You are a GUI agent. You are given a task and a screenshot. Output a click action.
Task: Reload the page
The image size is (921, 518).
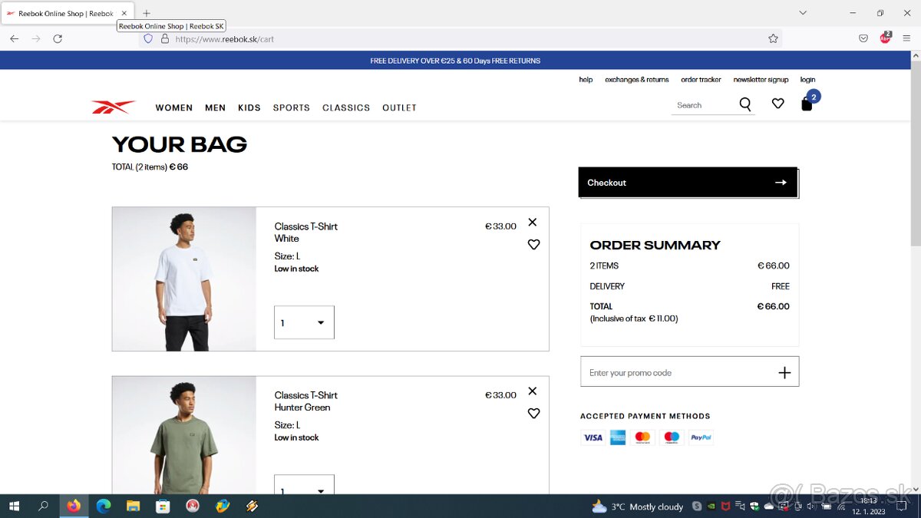click(58, 38)
